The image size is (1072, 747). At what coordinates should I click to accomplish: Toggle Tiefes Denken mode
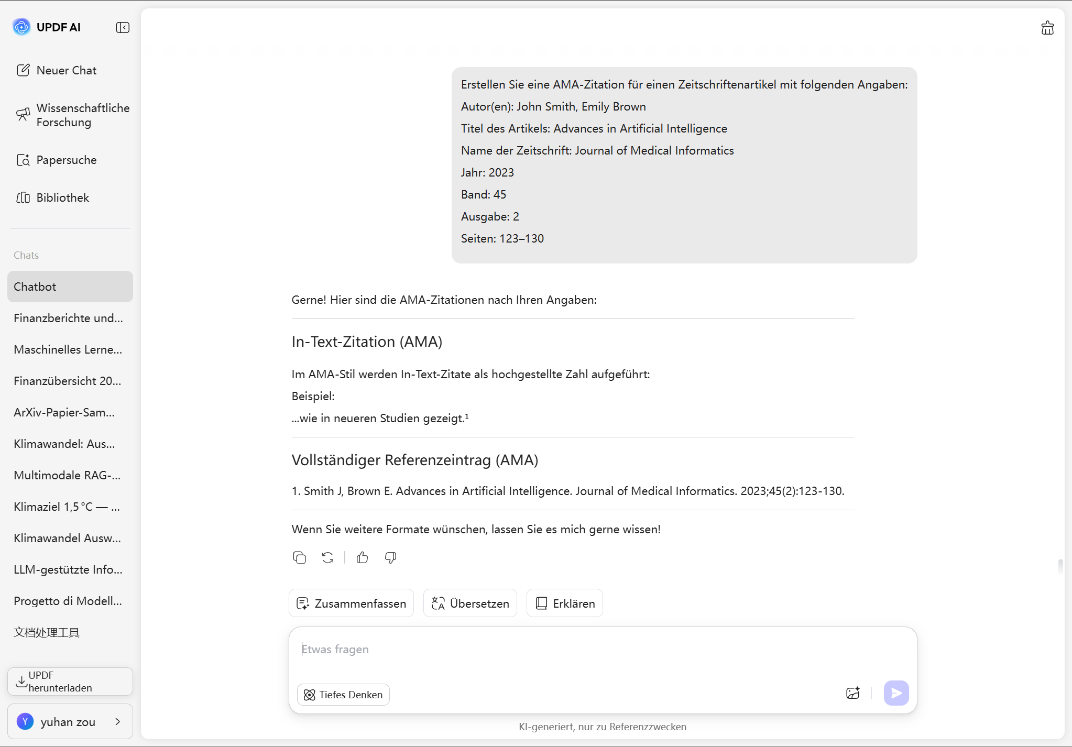[x=343, y=694]
